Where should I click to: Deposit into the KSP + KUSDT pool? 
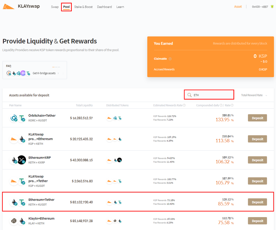pyautogui.click(x=257, y=181)
